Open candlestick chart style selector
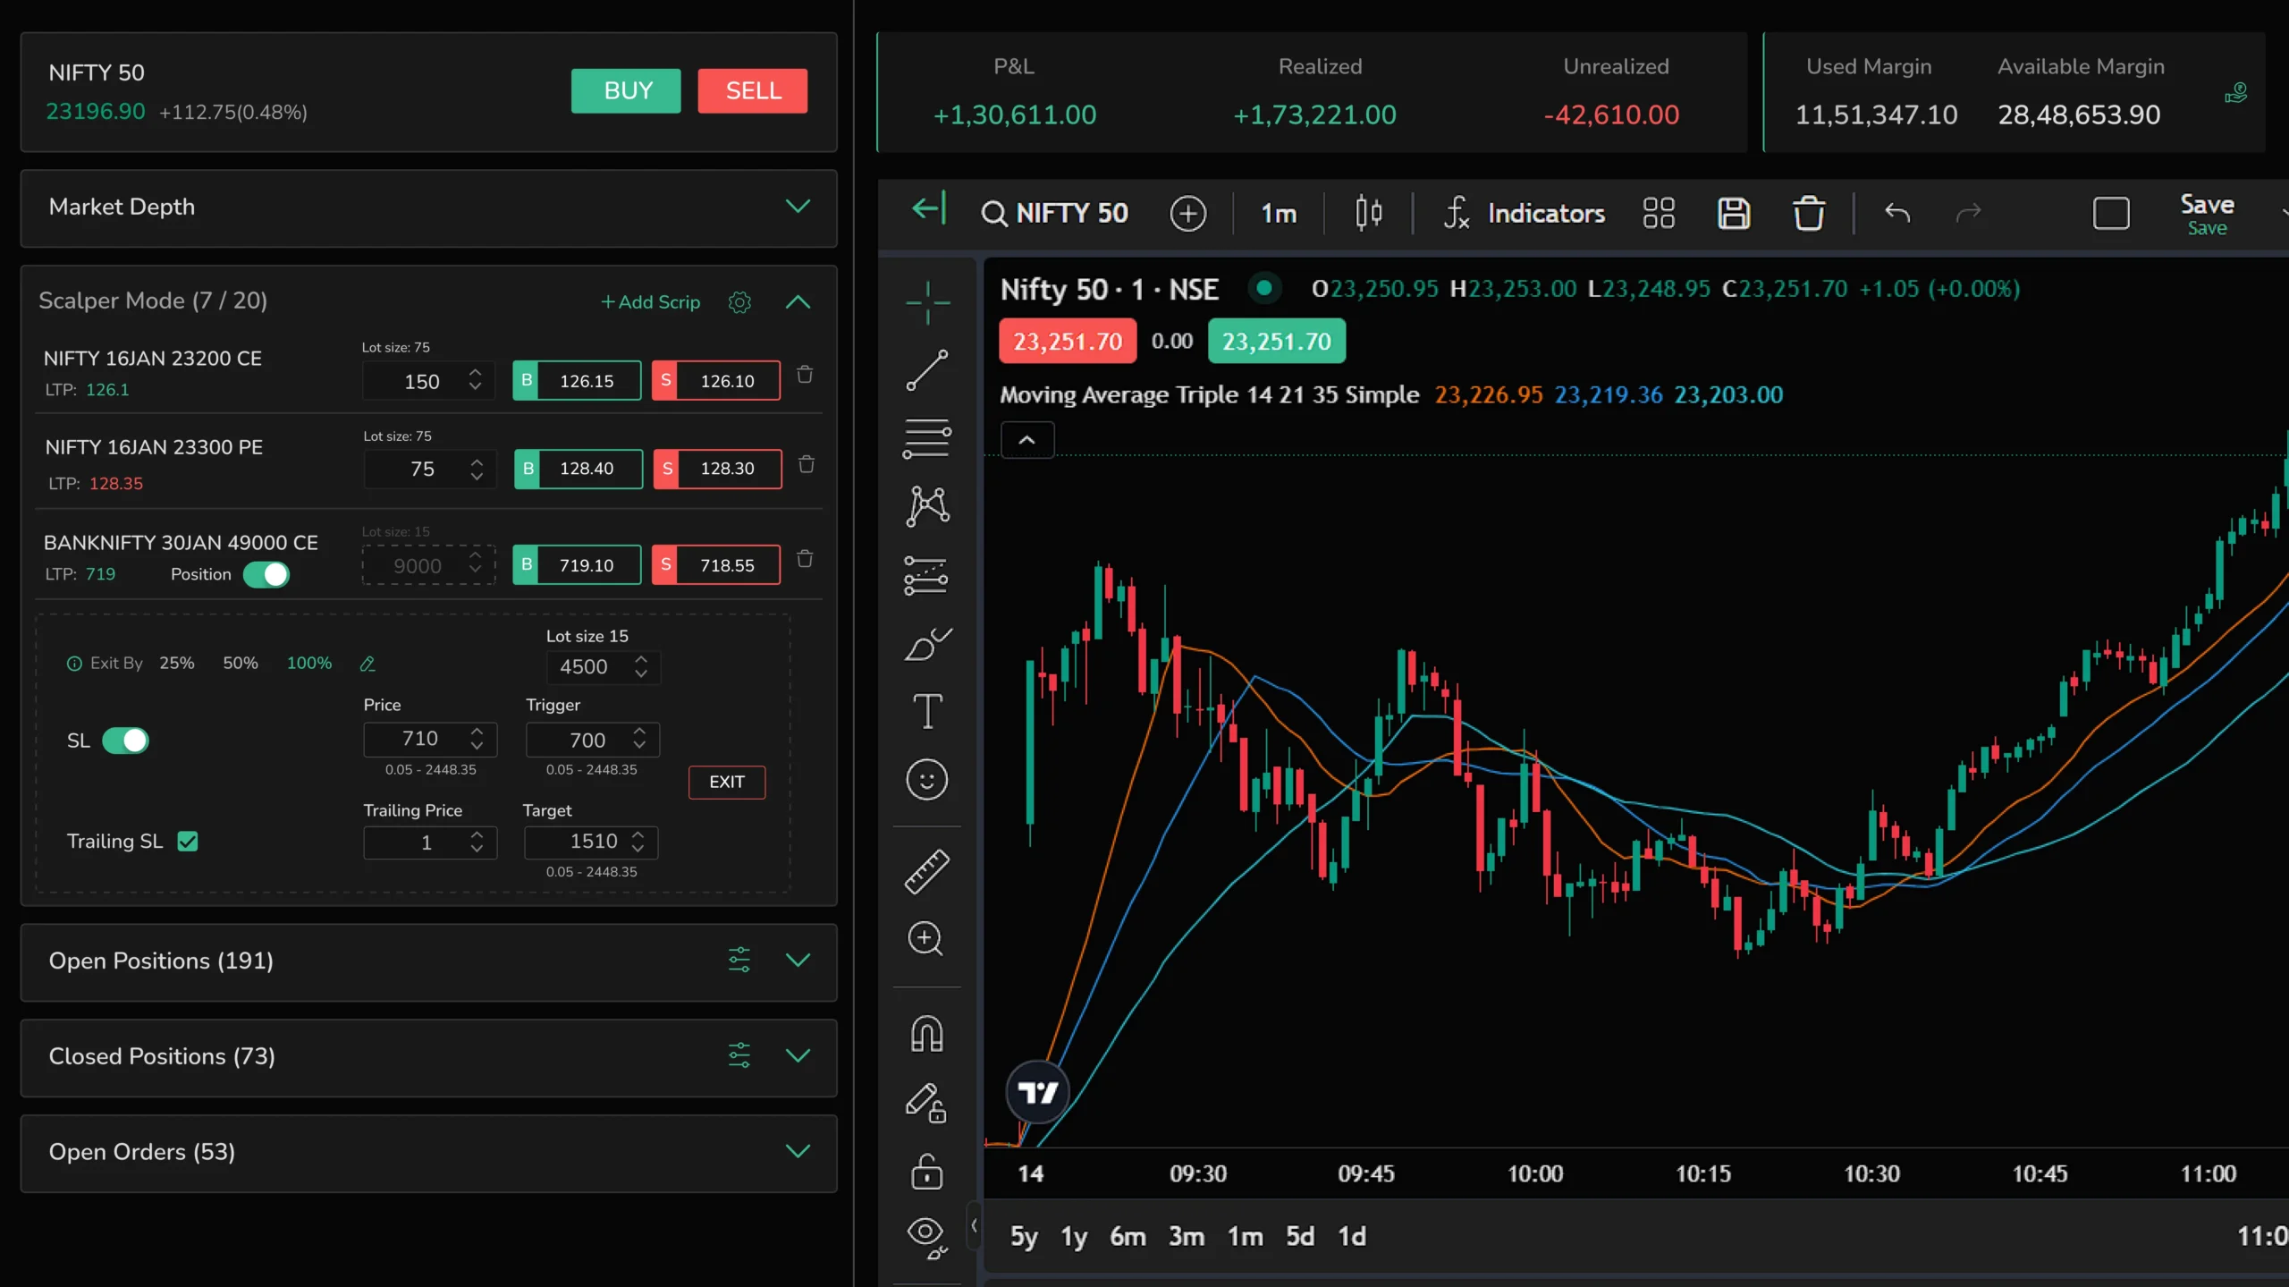This screenshot has width=2289, height=1287. point(1368,213)
